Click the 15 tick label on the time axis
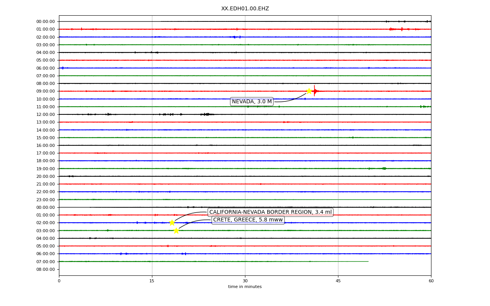Screen dimensions: 490x306 click(152, 281)
